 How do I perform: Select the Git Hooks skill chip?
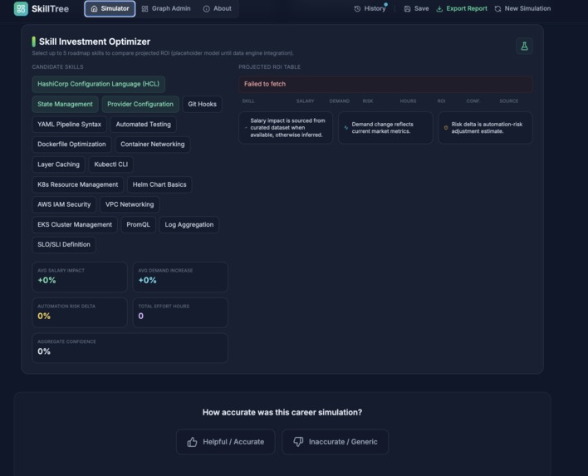pos(202,105)
